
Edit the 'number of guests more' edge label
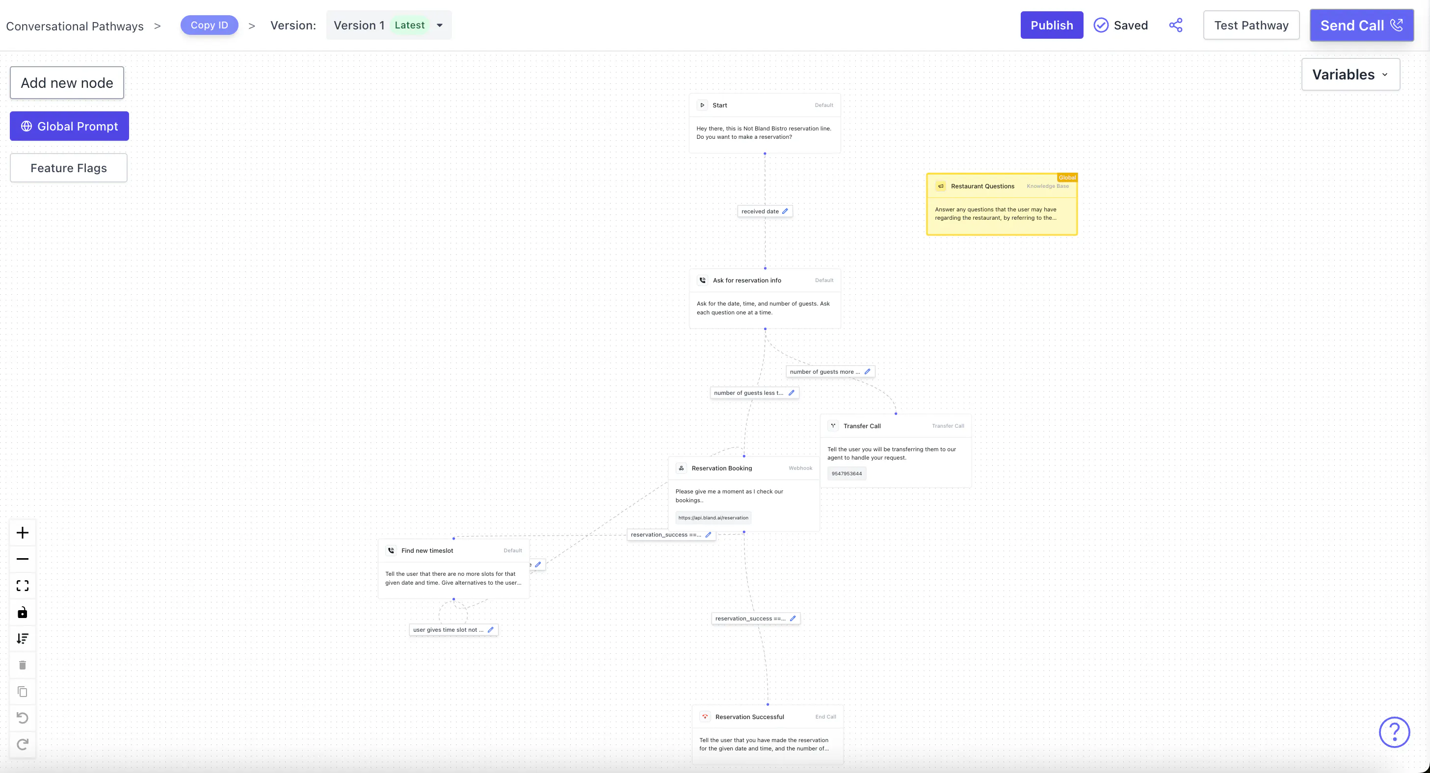tap(867, 371)
